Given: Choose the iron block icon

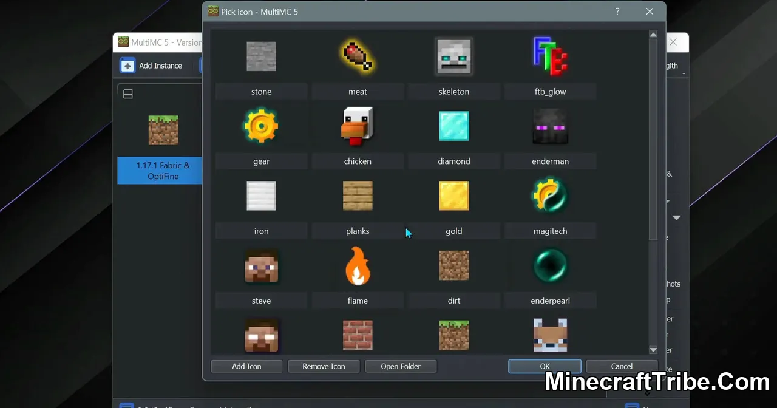Looking at the screenshot, I should point(261,196).
